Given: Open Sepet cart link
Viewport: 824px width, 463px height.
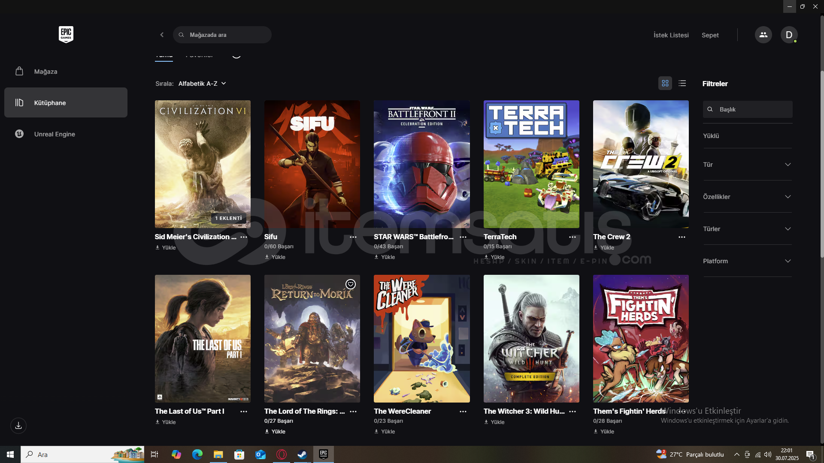Looking at the screenshot, I should (x=710, y=35).
